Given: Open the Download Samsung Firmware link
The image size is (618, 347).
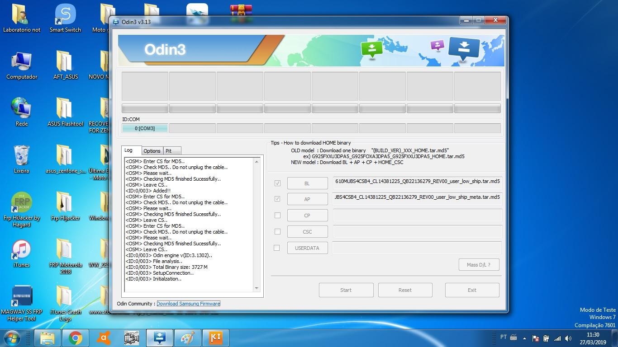Looking at the screenshot, I should (x=188, y=304).
